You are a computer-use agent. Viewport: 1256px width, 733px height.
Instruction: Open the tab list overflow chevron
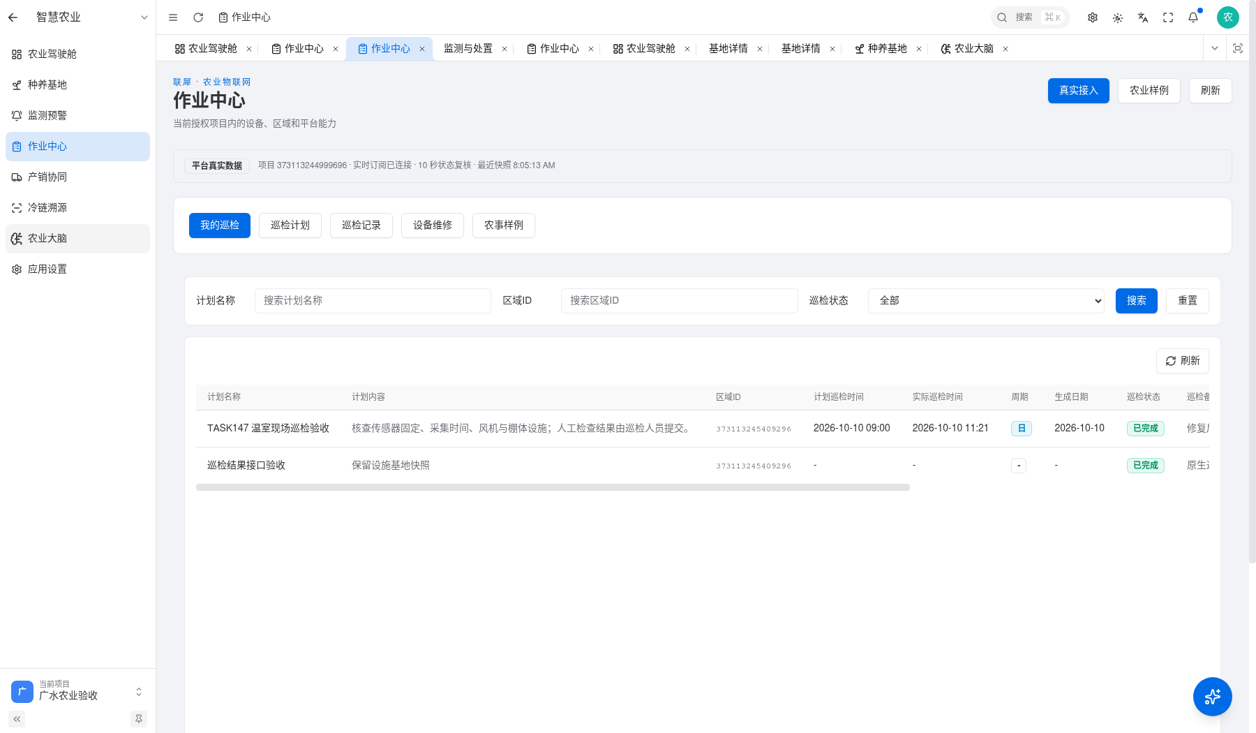pos(1215,48)
